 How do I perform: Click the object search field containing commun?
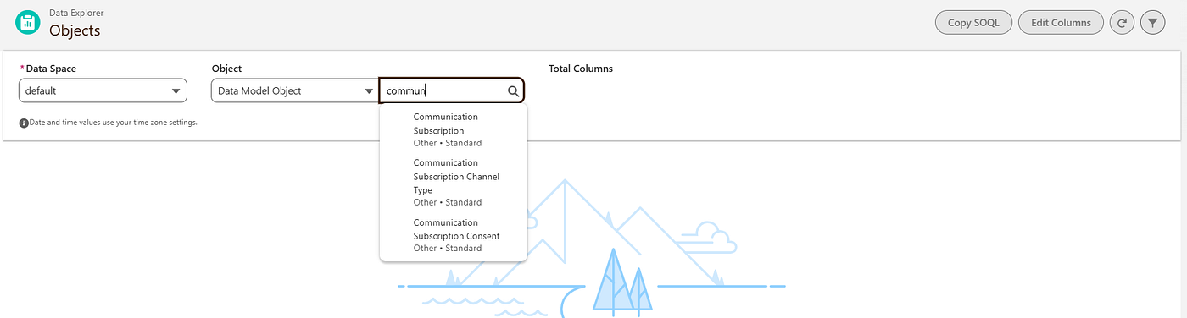click(x=452, y=90)
